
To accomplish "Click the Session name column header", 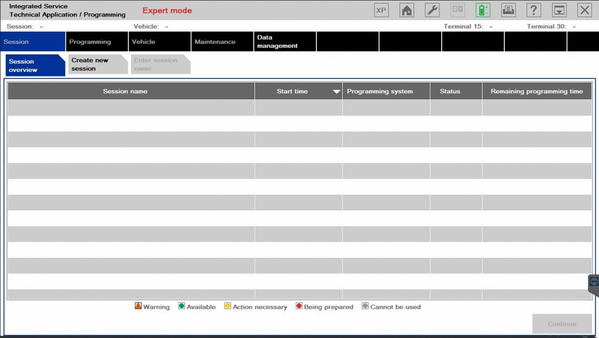I will [x=125, y=91].
